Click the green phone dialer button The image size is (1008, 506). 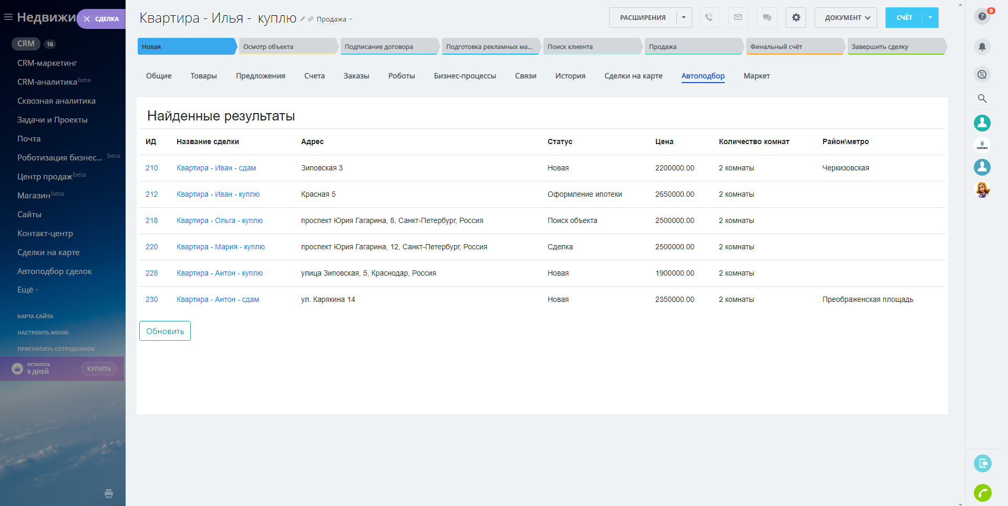pos(982,493)
